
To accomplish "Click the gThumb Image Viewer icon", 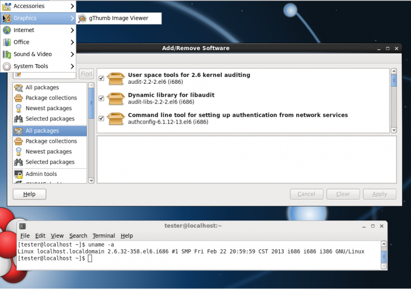I will pyautogui.click(x=83, y=19).
